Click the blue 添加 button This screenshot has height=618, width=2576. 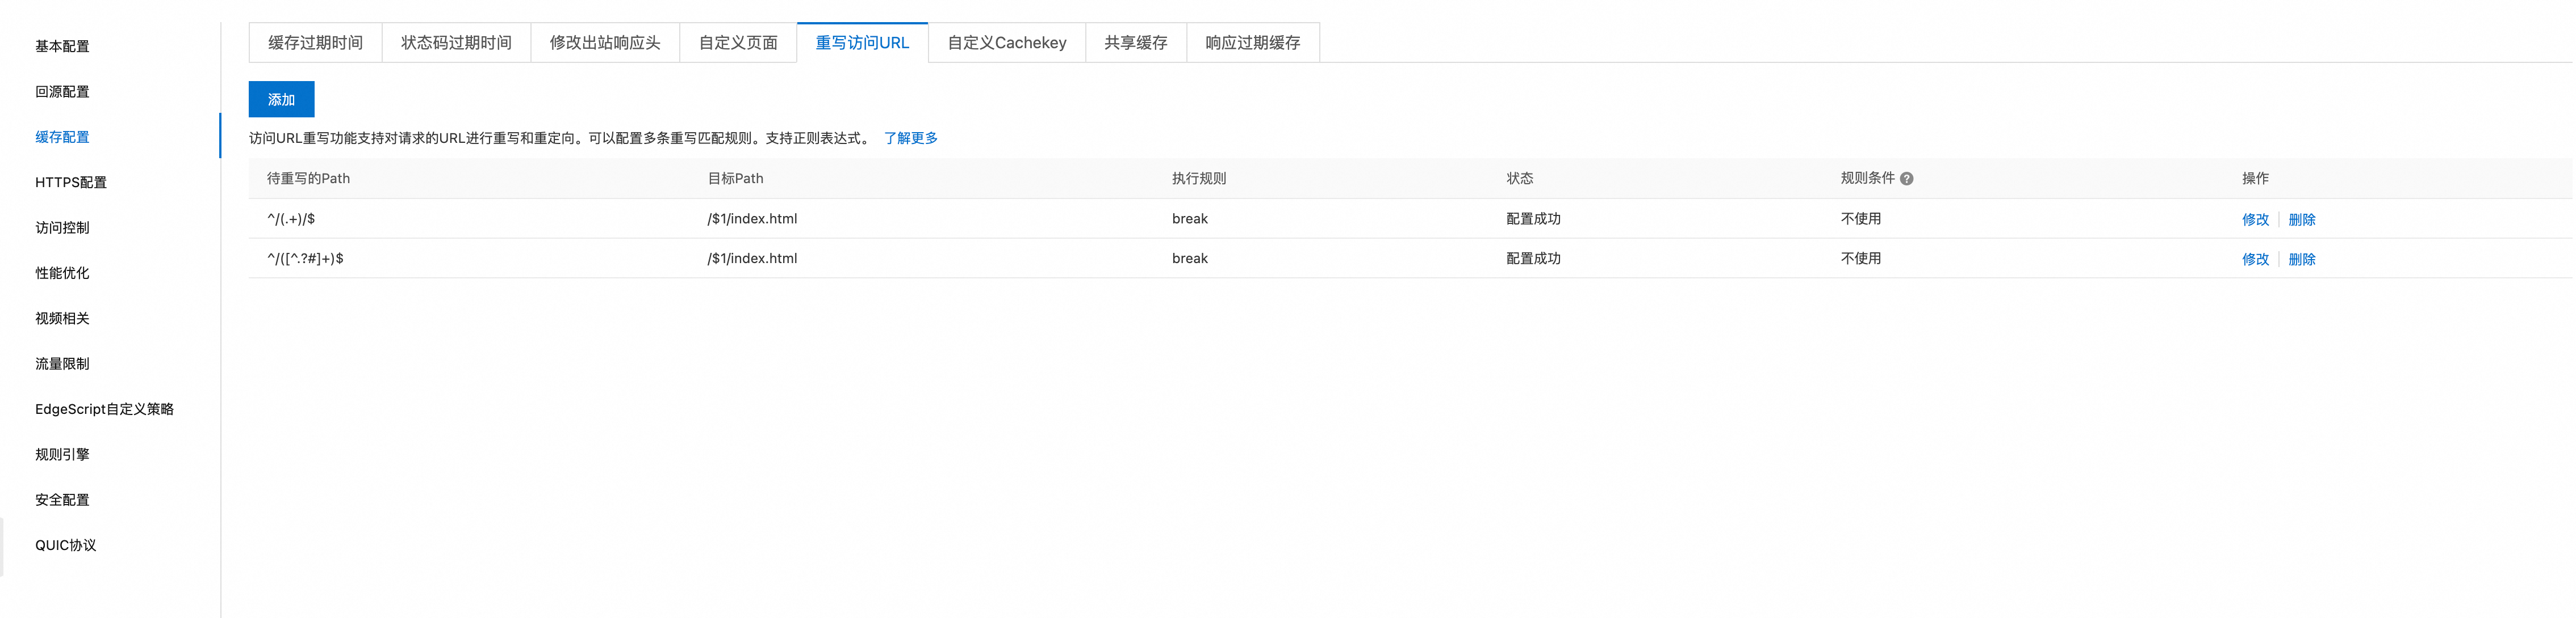[281, 100]
